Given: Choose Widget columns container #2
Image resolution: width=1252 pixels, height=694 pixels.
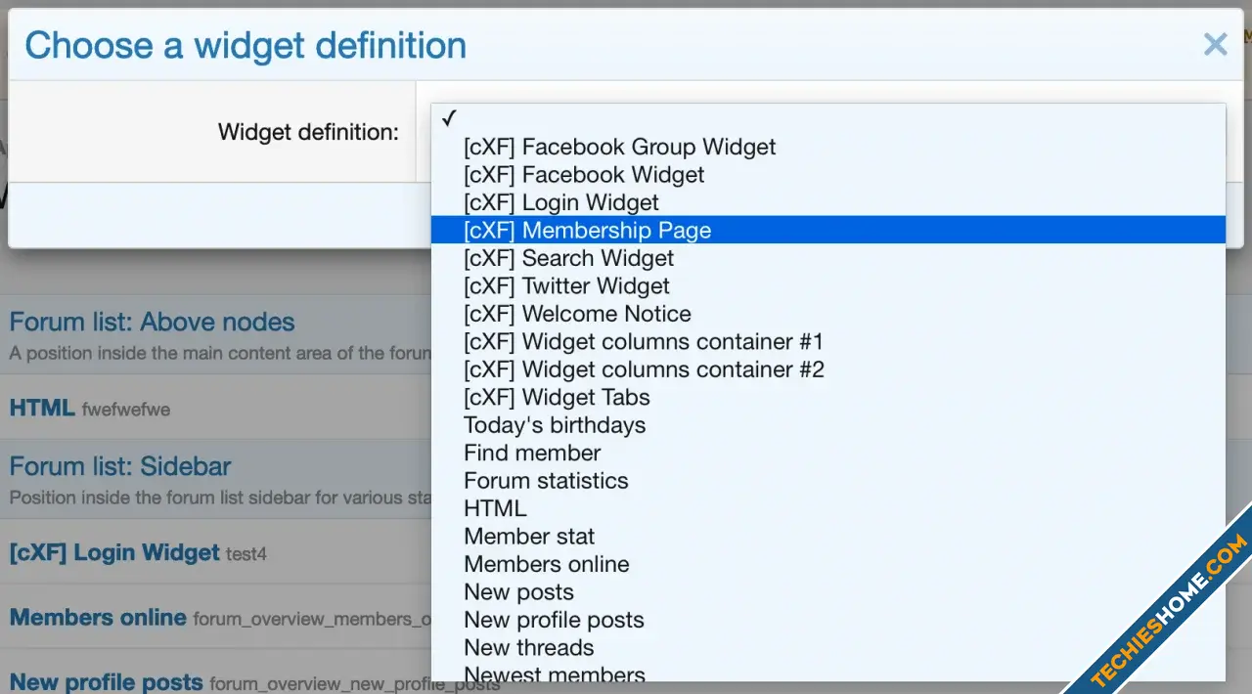Looking at the screenshot, I should pos(827,369).
